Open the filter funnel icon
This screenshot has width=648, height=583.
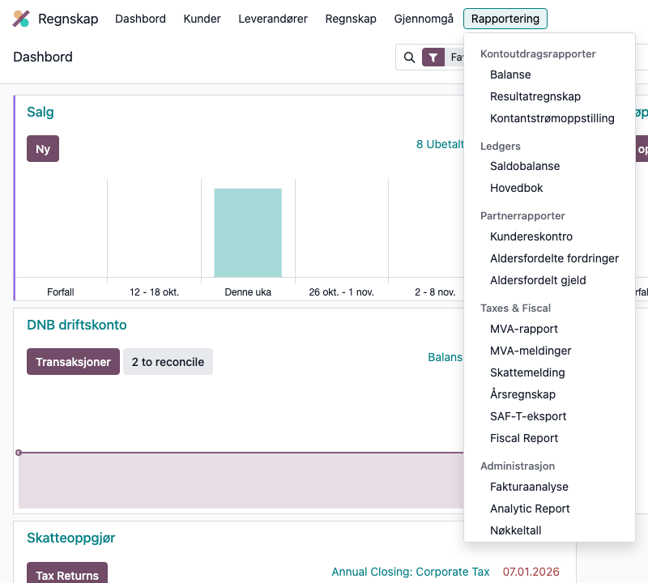point(433,57)
